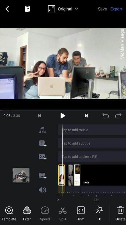Add a new video clip to the timeline

(43, 175)
